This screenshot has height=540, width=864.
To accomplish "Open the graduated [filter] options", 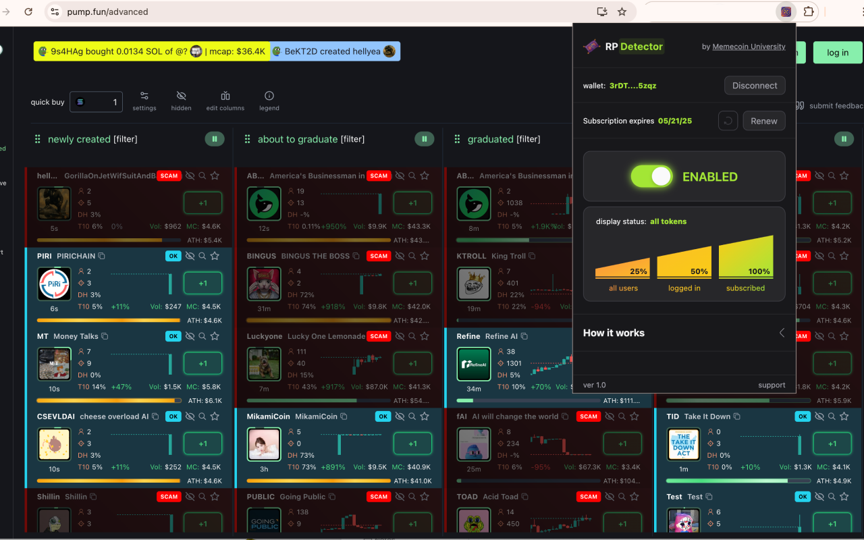I will [x=529, y=139].
